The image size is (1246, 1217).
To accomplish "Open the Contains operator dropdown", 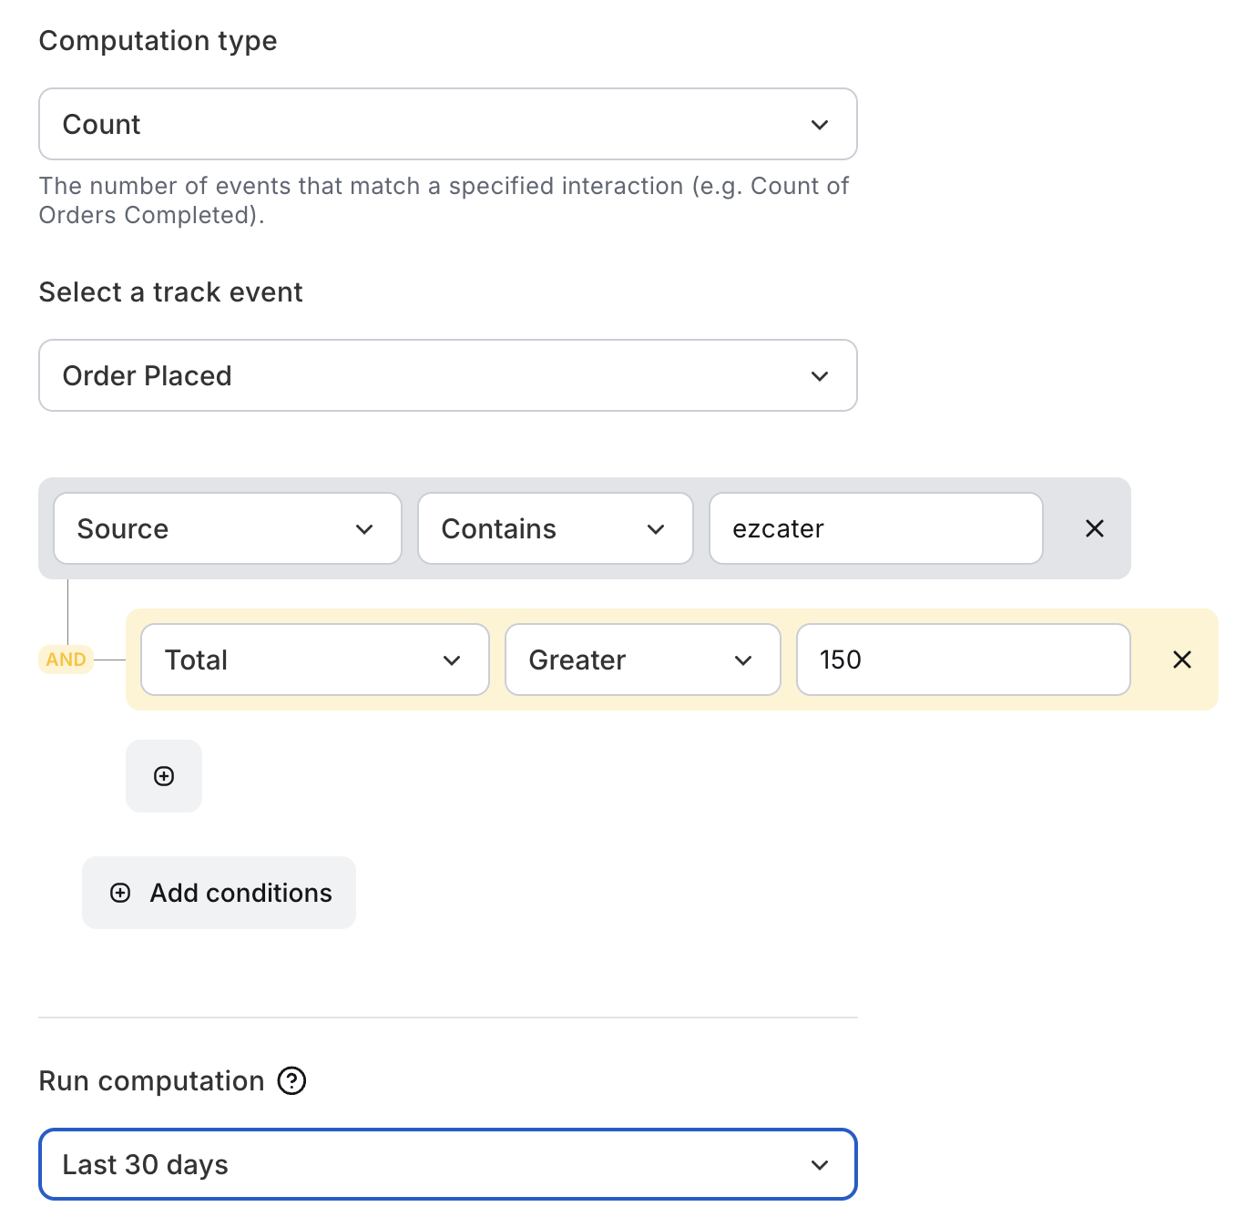I will click(556, 528).
